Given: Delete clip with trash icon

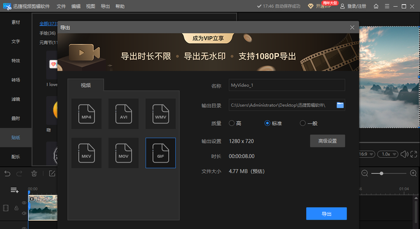Looking at the screenshot, I should (34, 174).
